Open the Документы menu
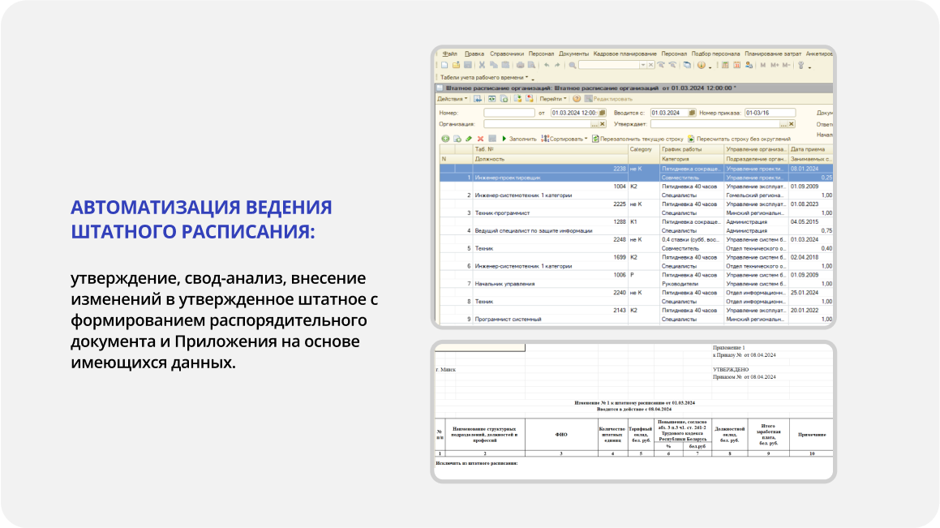940x528 pixels. coord(573,54)
